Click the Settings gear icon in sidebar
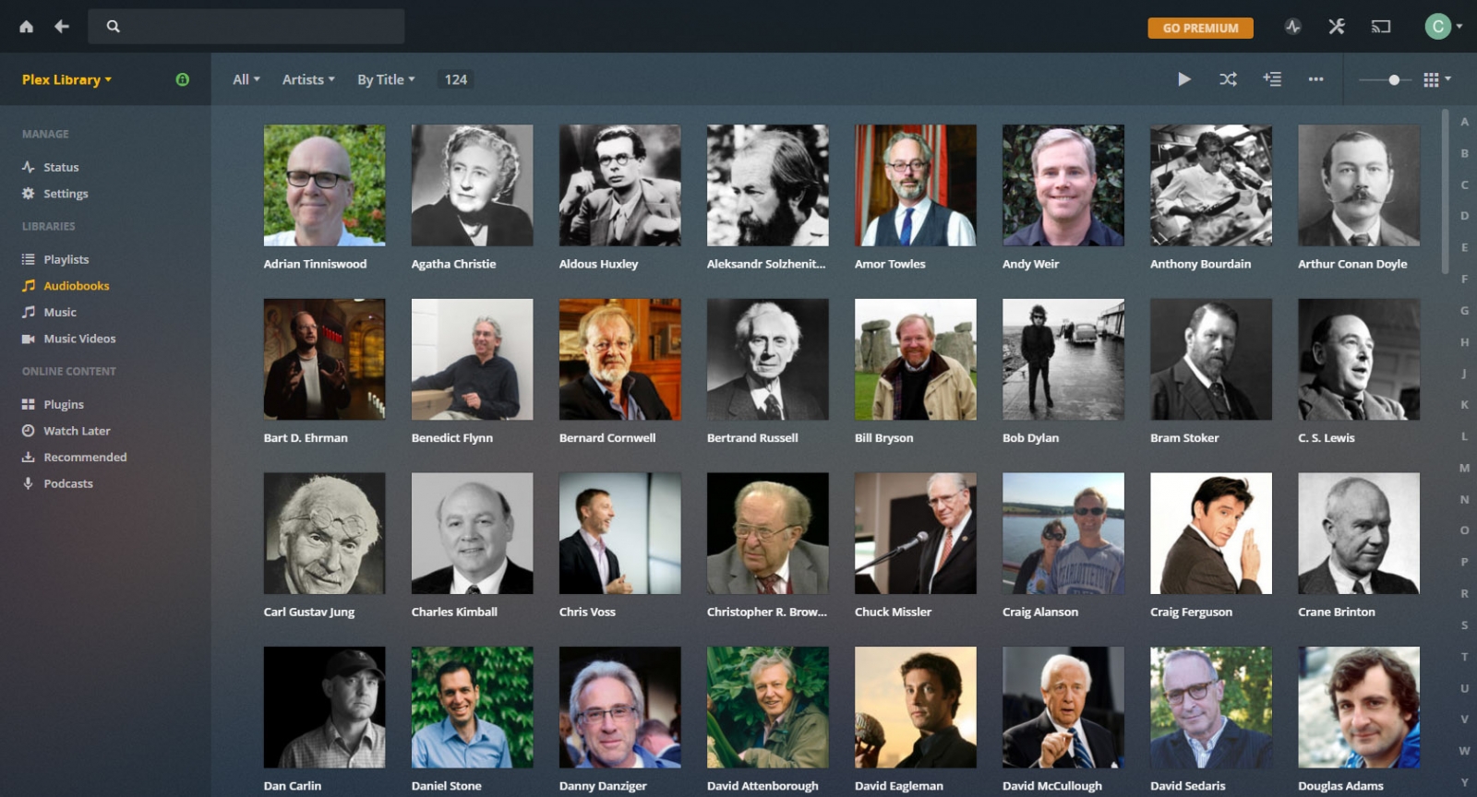The width and height of the screenshot is (1477, 797). pos(29,194)
